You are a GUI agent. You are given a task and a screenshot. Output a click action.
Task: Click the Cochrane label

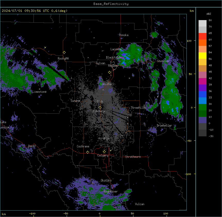pyautogui.click(x=83, y=146)
